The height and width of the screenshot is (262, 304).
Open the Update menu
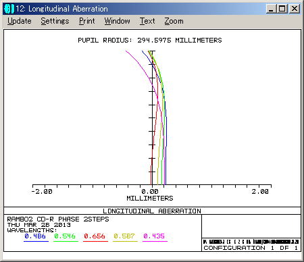pos(20,21)
